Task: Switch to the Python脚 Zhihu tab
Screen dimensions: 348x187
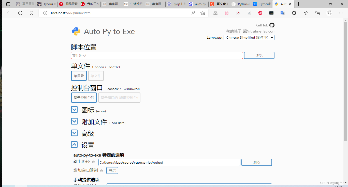Action: [262, 4]
